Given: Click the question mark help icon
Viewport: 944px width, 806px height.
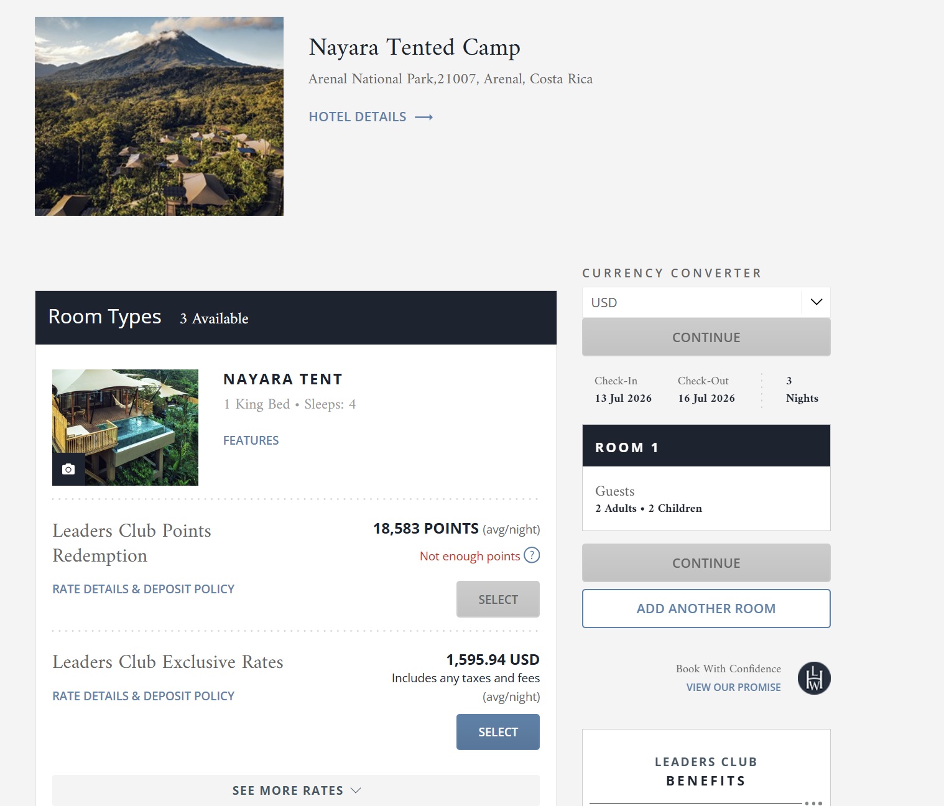Looking at the screenshot, I should 532,555.
